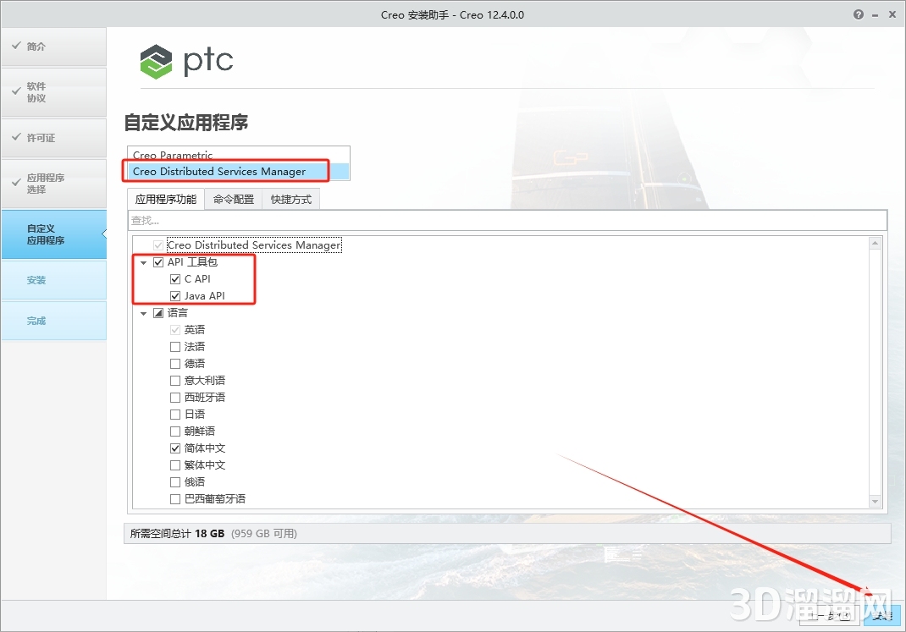Viewport: 906px width, 632px height.
Task: Uncheck the Java API checkbox
Action: tap(174, 295)
